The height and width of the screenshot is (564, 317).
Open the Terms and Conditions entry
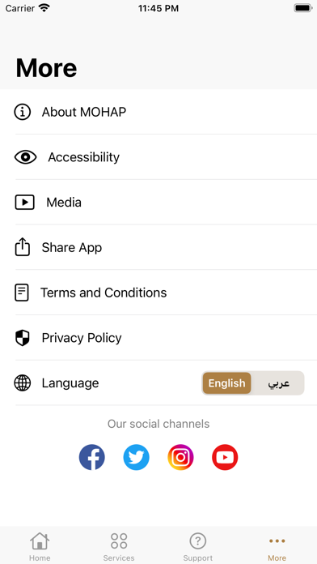[x=158, y=293]
